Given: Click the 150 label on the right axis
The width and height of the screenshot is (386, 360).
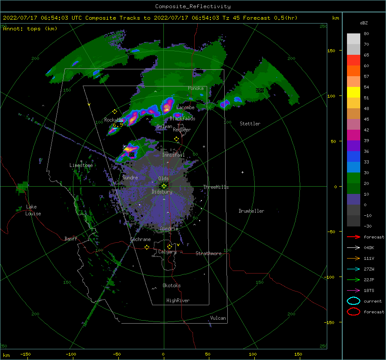Looking at the screenshot, I should [x=331, y=51].
